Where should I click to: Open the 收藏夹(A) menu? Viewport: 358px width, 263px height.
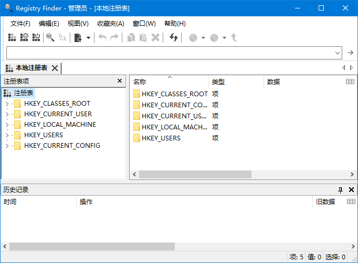pos(110,24)
